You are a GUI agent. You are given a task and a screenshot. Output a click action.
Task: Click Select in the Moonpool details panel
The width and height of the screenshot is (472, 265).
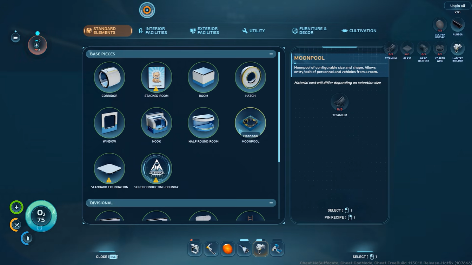coord(340,210)
